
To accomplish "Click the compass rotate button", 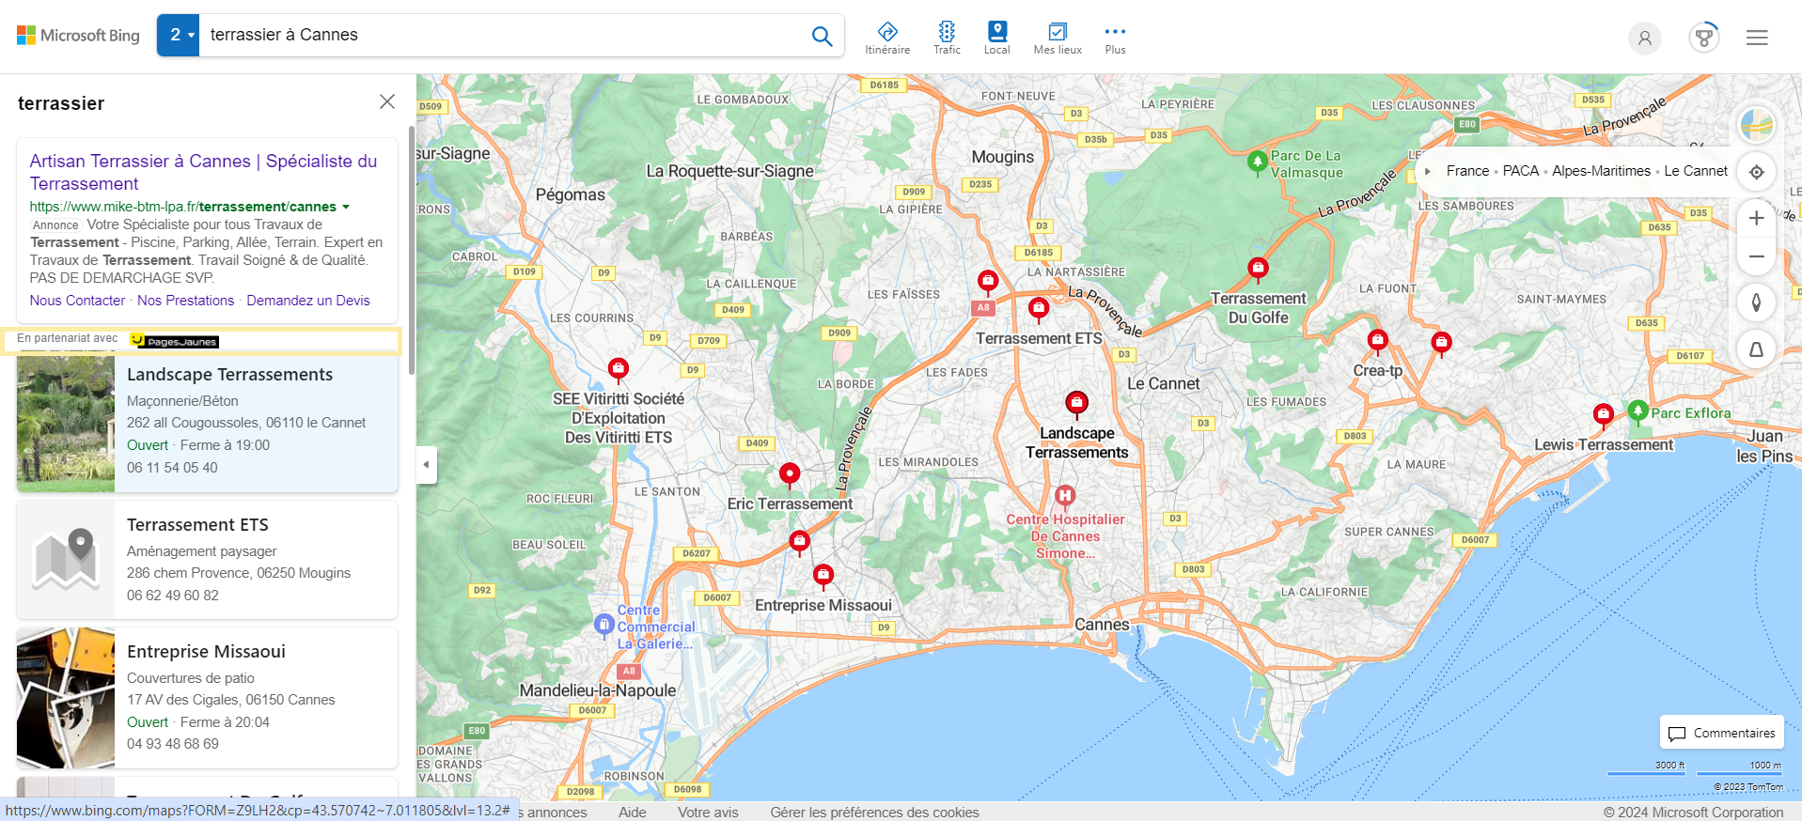I will click(1756, 302).
